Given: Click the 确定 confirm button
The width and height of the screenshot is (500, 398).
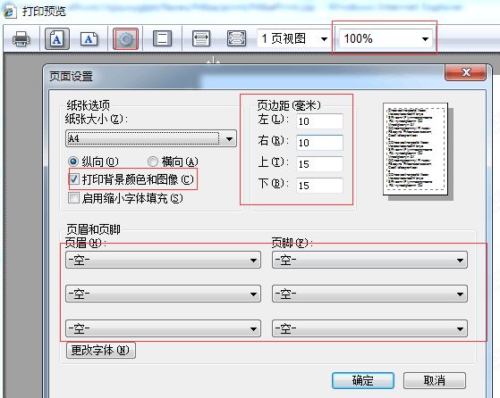Looking at the screenshot, I should [363, 380].
